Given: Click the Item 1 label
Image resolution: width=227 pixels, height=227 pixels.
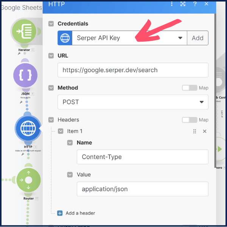Looking at the screenshot, I should point(75,131).
